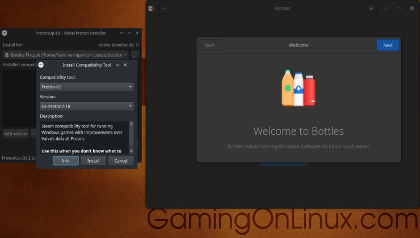The image size is (420, 238).
Task: Open the Bottles hamburger menu
Action: point(371,8)
